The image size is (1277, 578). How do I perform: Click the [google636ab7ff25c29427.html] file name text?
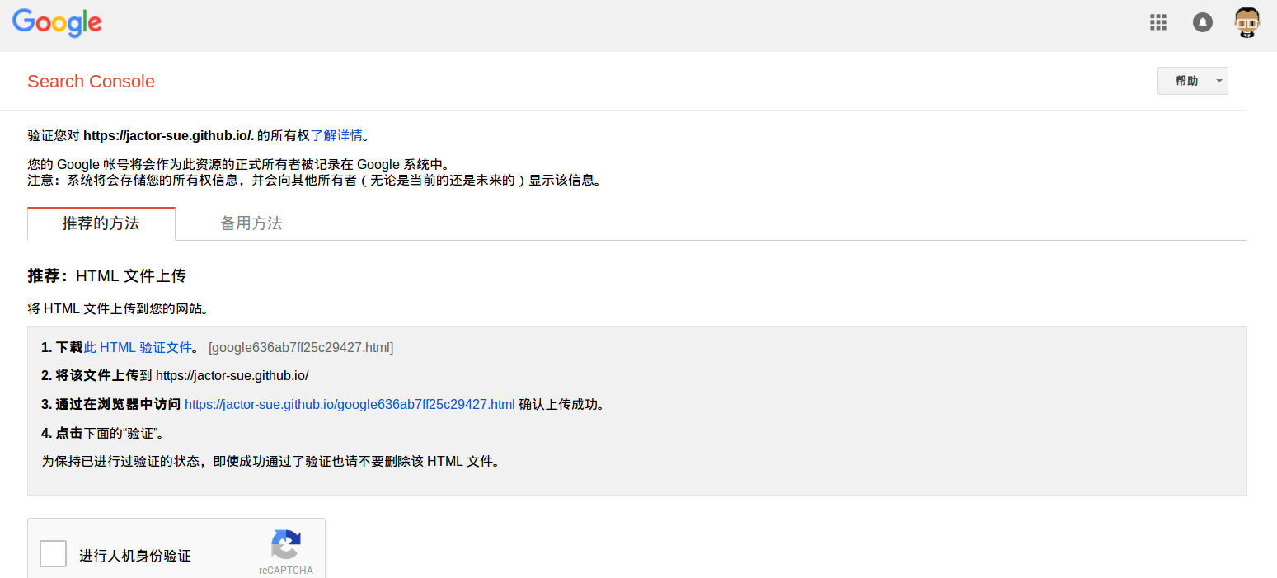pyautogui.click(x=301, y=347)
